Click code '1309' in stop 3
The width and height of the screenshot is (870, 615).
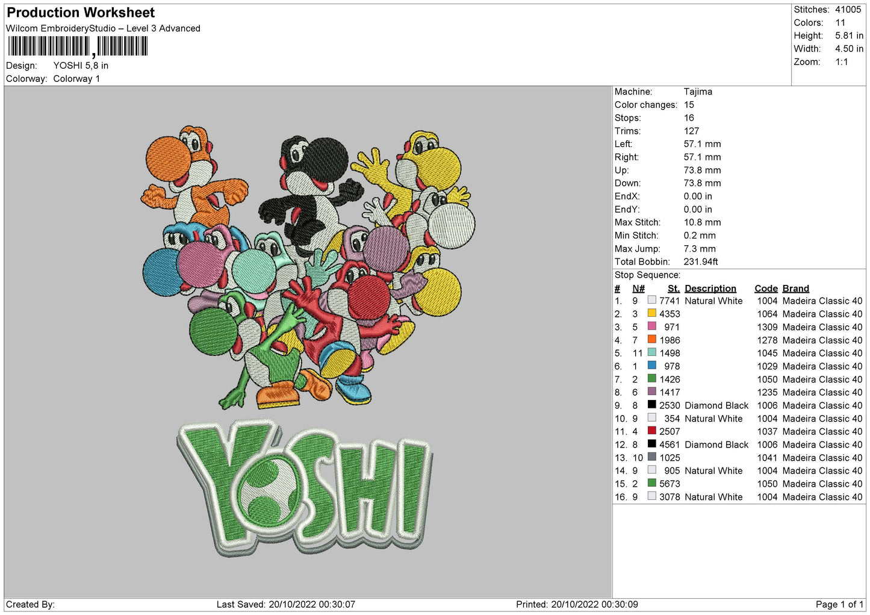pos(767,327)
